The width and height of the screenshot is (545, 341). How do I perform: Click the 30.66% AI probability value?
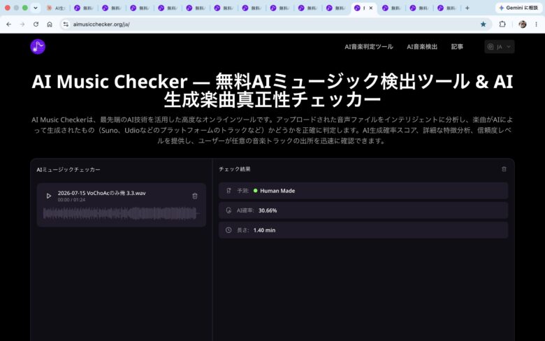pyautogui.click(x=268, y=210)
